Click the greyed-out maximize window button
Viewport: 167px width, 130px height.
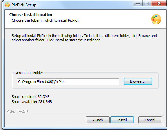click(147, 4)
